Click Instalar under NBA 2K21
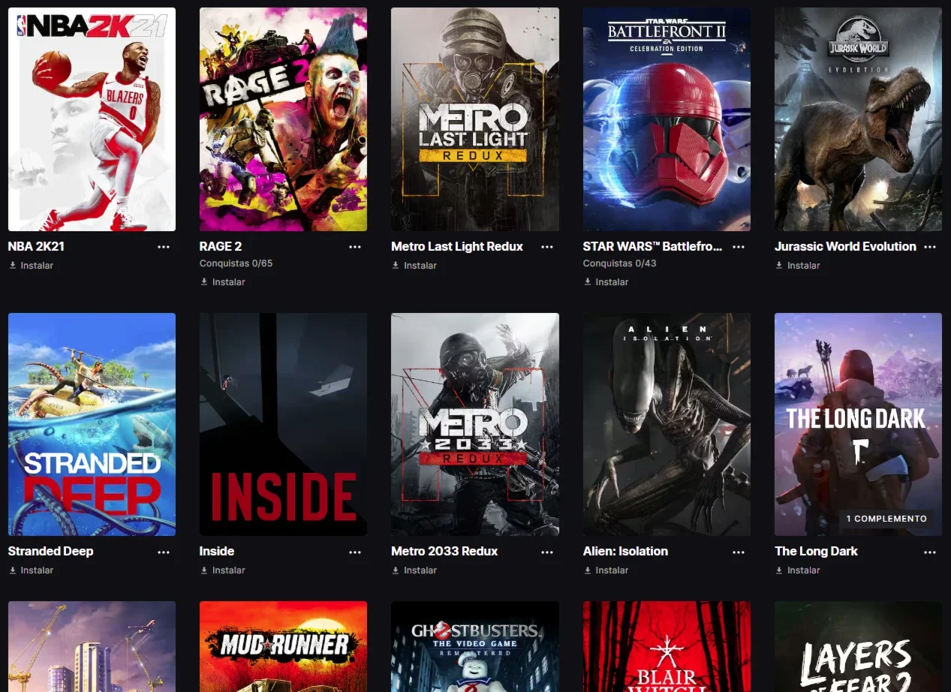Image resolution: width=951 pixels, height=692 pixels. click(x=31, y=266)
